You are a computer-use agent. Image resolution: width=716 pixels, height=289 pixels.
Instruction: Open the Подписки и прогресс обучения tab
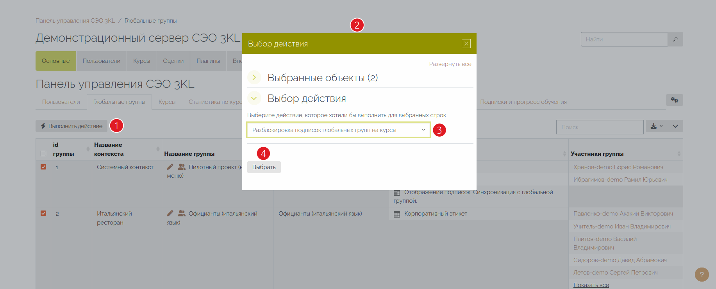coord(523,102)
